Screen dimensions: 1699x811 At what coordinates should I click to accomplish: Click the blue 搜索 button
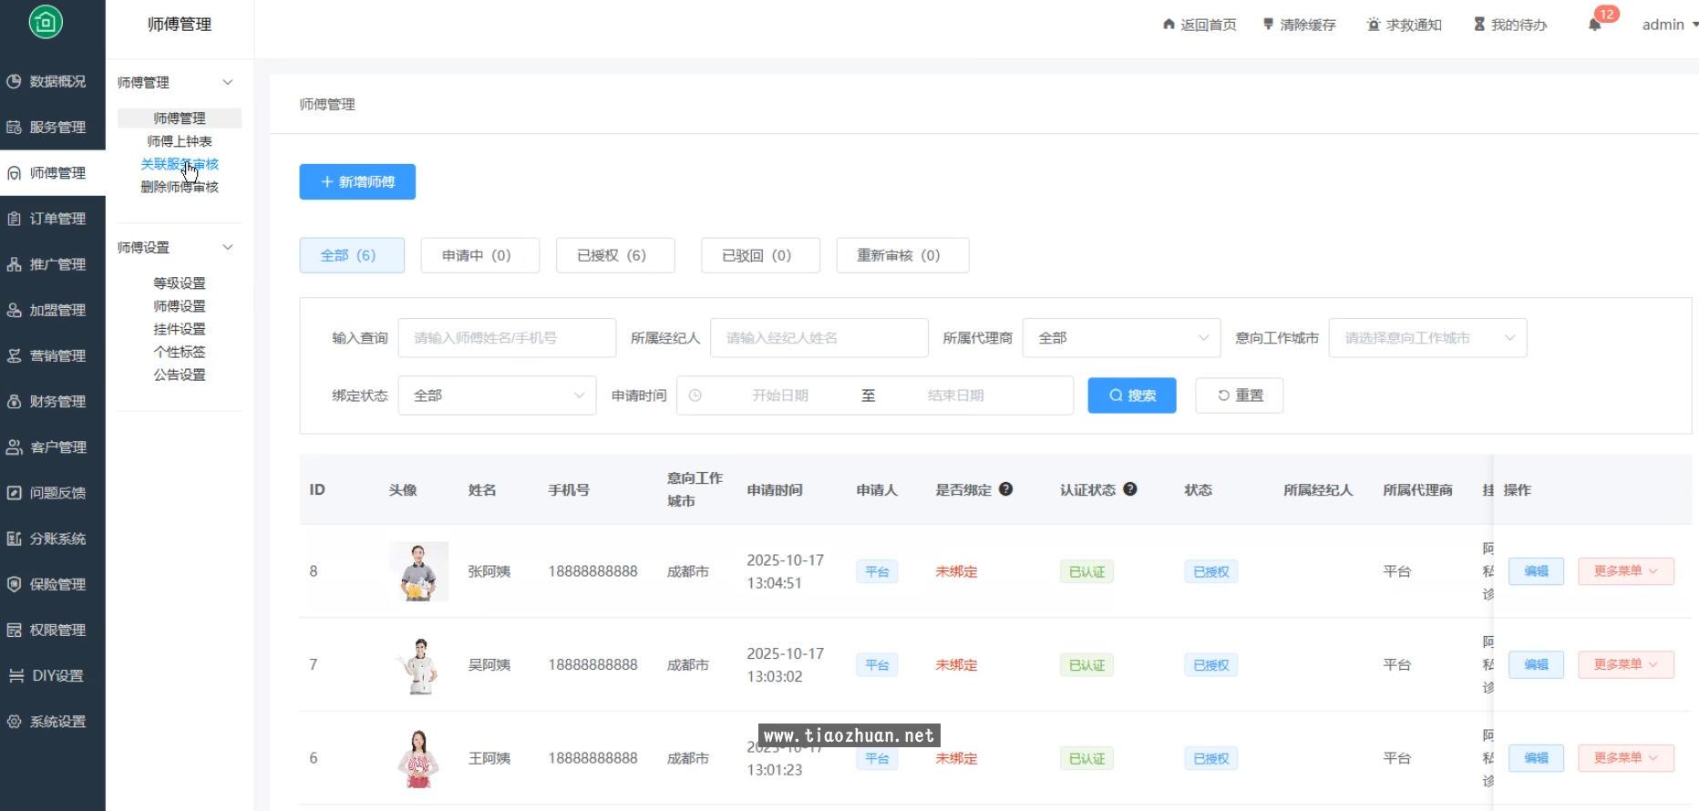(1131, 395)
